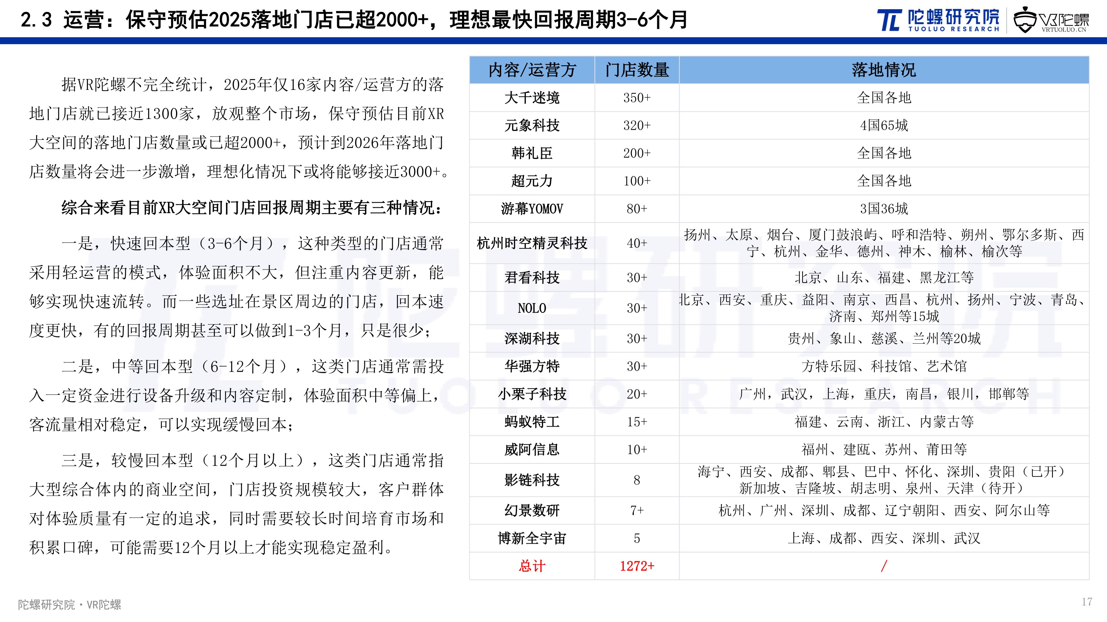Viewport: 1107px width, 622px height.
Task: Click the red 1272+ total value
Action: coord(637,566)
